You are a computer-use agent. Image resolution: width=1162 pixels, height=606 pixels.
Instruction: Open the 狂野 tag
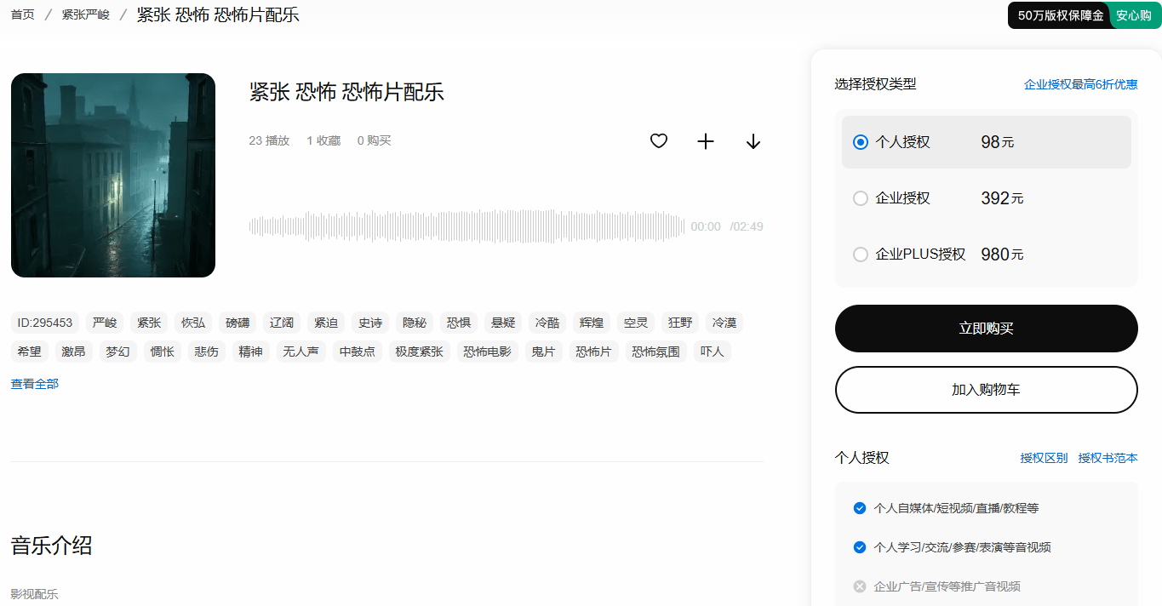(680, 323)
